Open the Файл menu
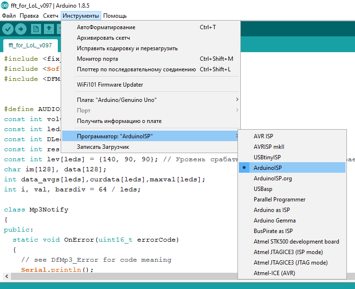The width and height of the screenshot is (355, 289). 9,16
